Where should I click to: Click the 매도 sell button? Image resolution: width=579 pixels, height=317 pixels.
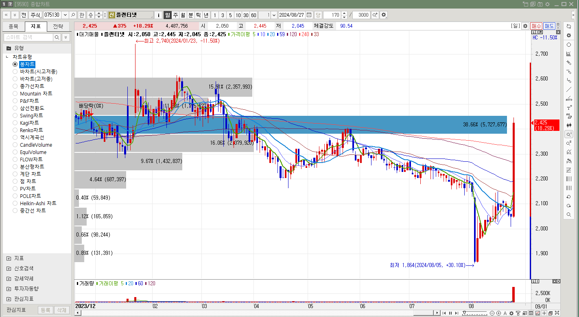click(549, 26)
